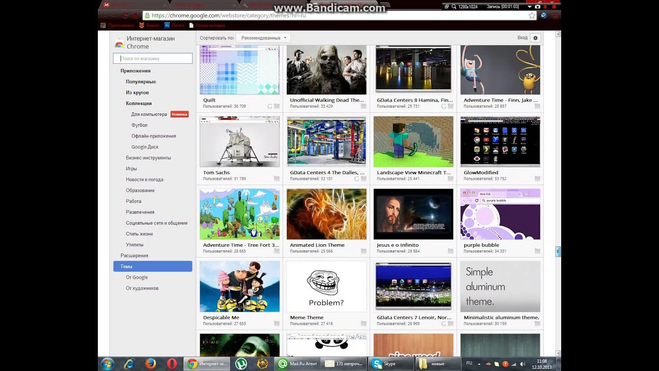Image resolution: width=659 pixels, height=371 pixels.
Task: Open the 'Утилиты' category
Action: tap(135, 245)
